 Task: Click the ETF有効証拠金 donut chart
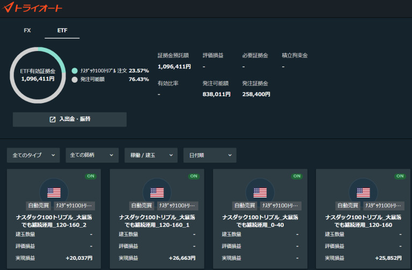click(38, 75)
